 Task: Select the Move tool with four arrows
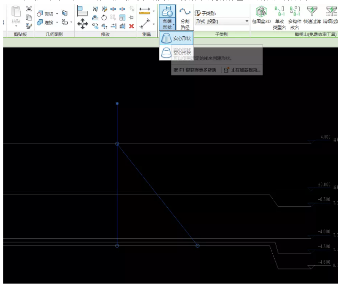82,23
